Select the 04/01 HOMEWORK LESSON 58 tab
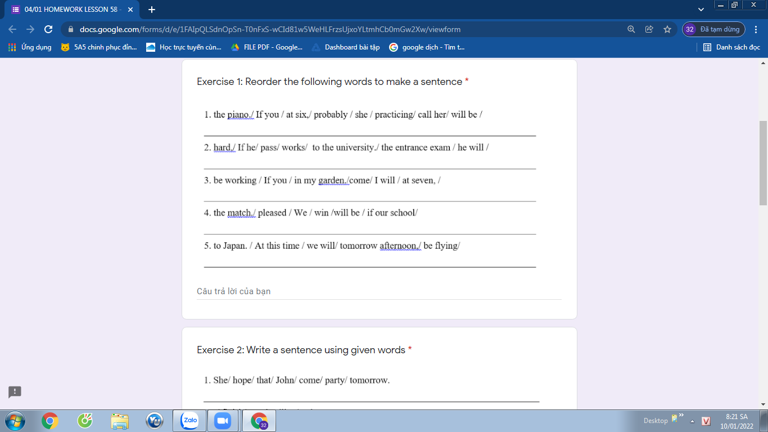The width and height of the screenshot is (768, 432). coord(72,10)
